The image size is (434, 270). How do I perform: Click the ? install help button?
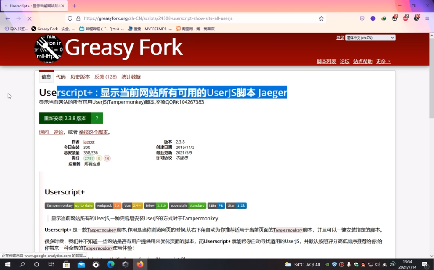tap(97, 118)
